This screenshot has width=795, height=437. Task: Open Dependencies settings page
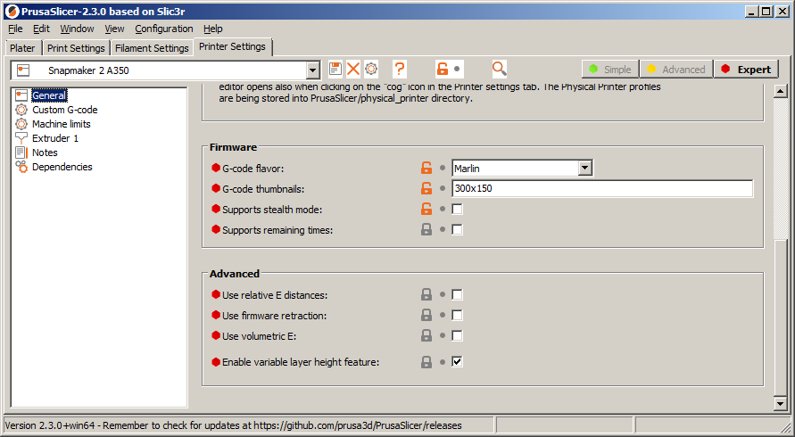62,167
